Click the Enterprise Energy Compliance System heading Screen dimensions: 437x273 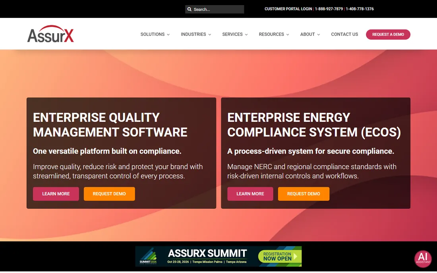[x=314, y=125]
